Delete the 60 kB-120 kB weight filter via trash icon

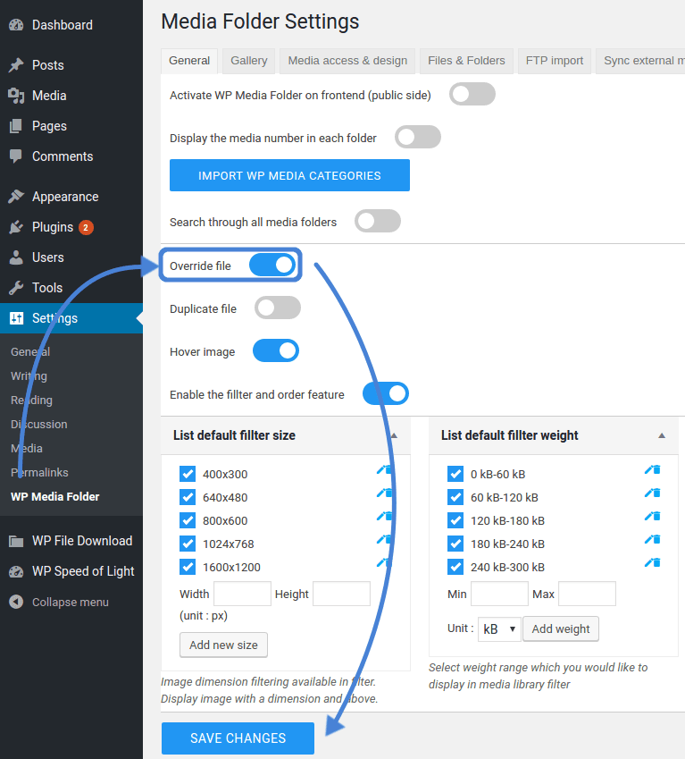[x=656, y=493]
